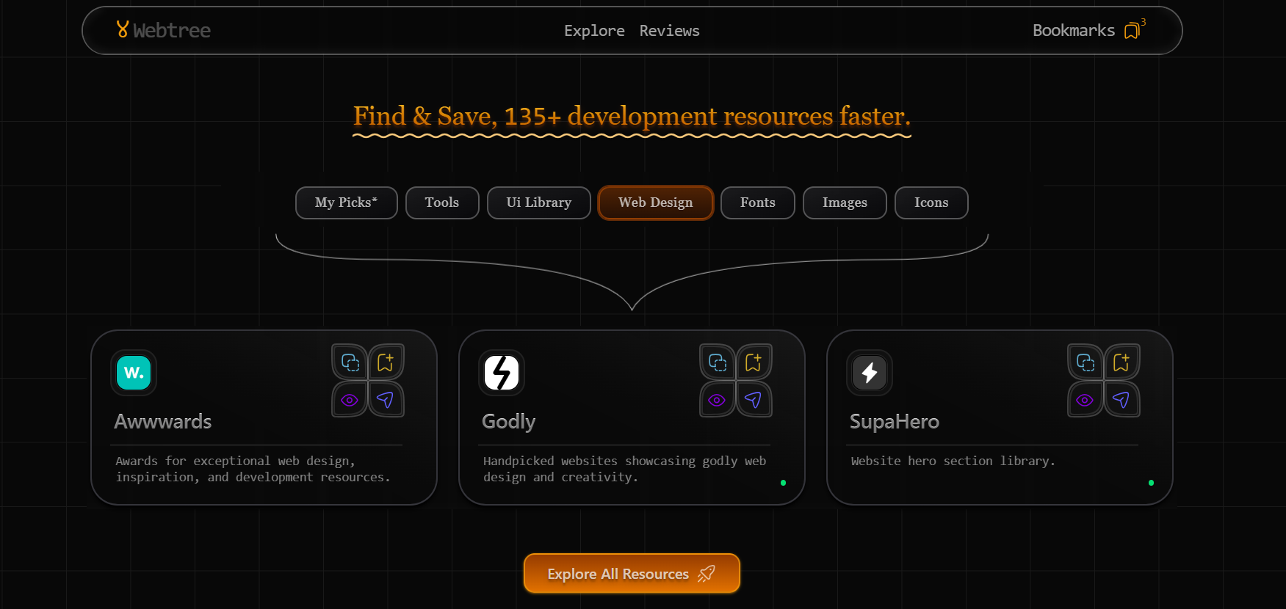Preview SupaHero with the eye icon
This screenshot has width=1286, height=609.
pos(1085,400)
